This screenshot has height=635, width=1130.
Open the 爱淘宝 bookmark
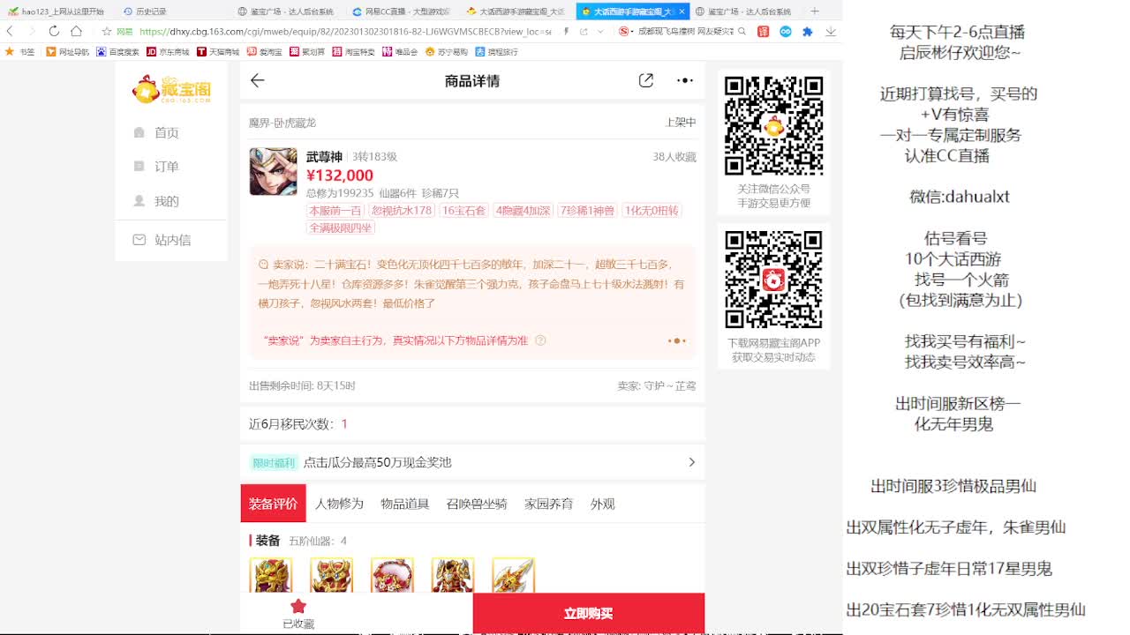point(265,52)
